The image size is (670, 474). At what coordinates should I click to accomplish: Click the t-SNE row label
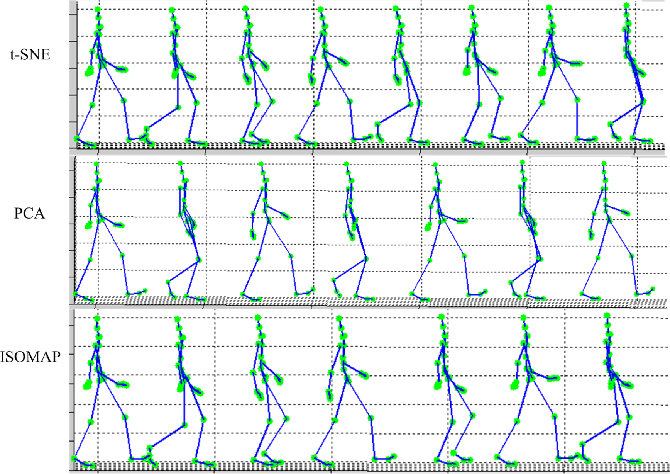(x=30, y=54)
